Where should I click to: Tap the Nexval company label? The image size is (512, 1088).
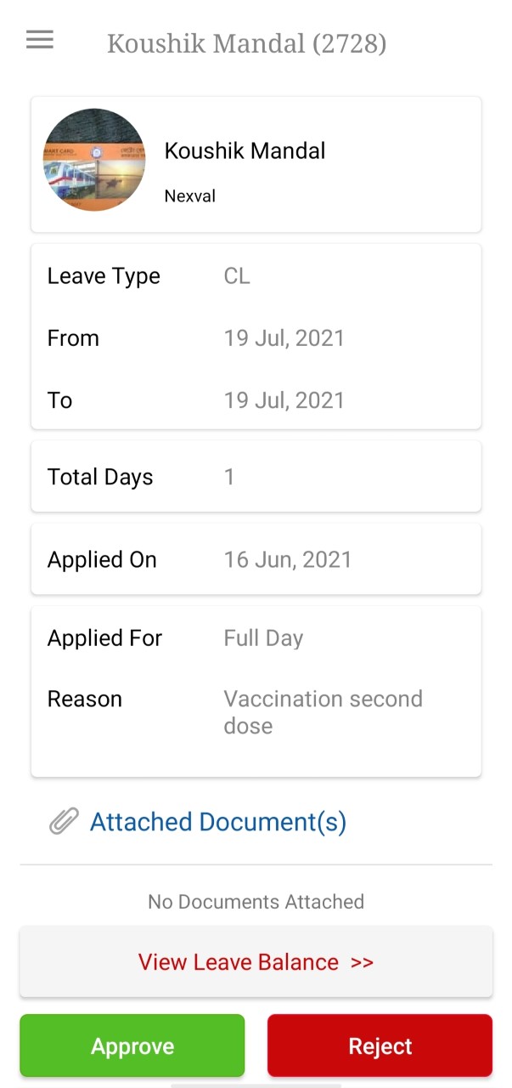click(189, 195)
